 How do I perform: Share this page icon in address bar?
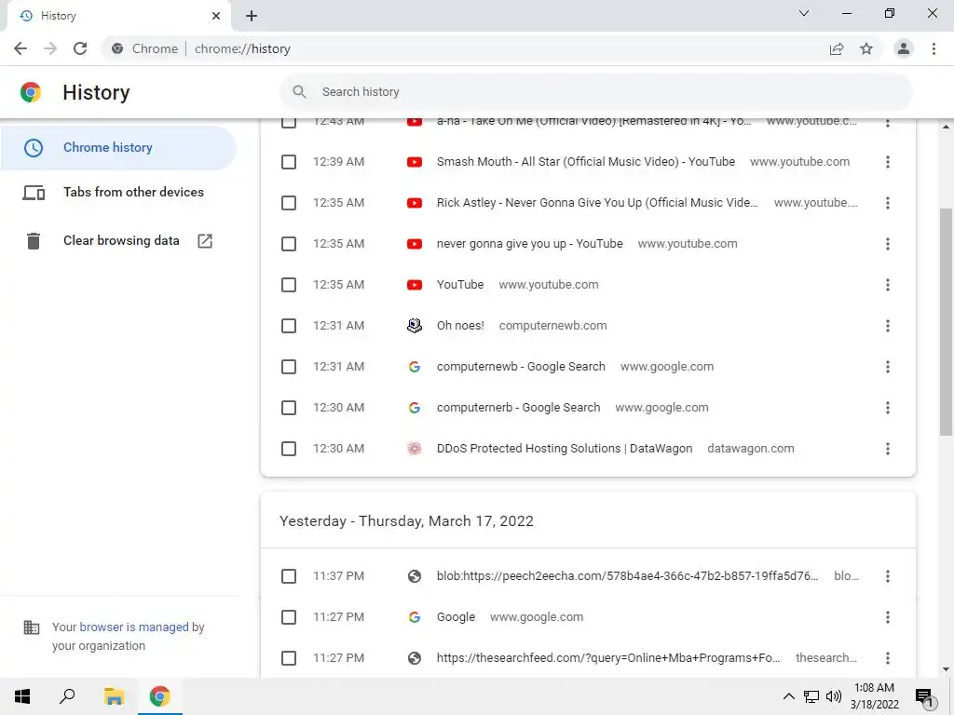coord(837,48)
